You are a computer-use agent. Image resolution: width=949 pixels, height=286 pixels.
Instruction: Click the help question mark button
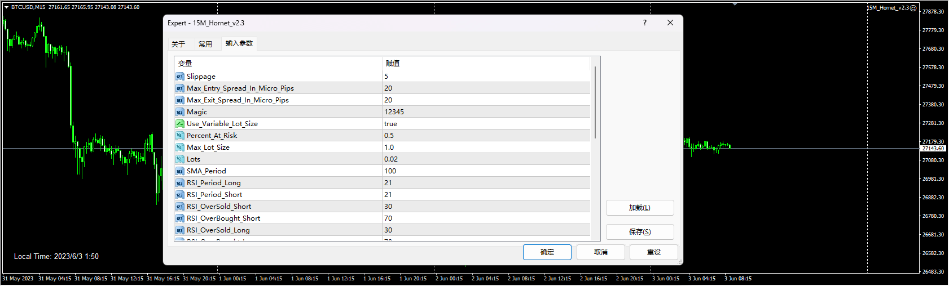[x=645, y=23]
